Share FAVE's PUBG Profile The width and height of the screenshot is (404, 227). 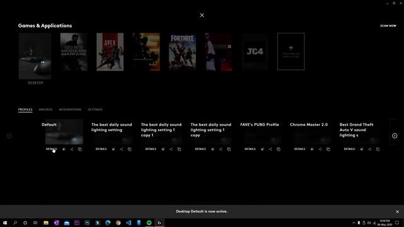click(x=270, y=149)
